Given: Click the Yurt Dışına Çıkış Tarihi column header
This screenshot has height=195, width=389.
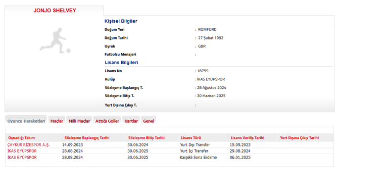Looking at the screenshot, I should tap(300, 138).
